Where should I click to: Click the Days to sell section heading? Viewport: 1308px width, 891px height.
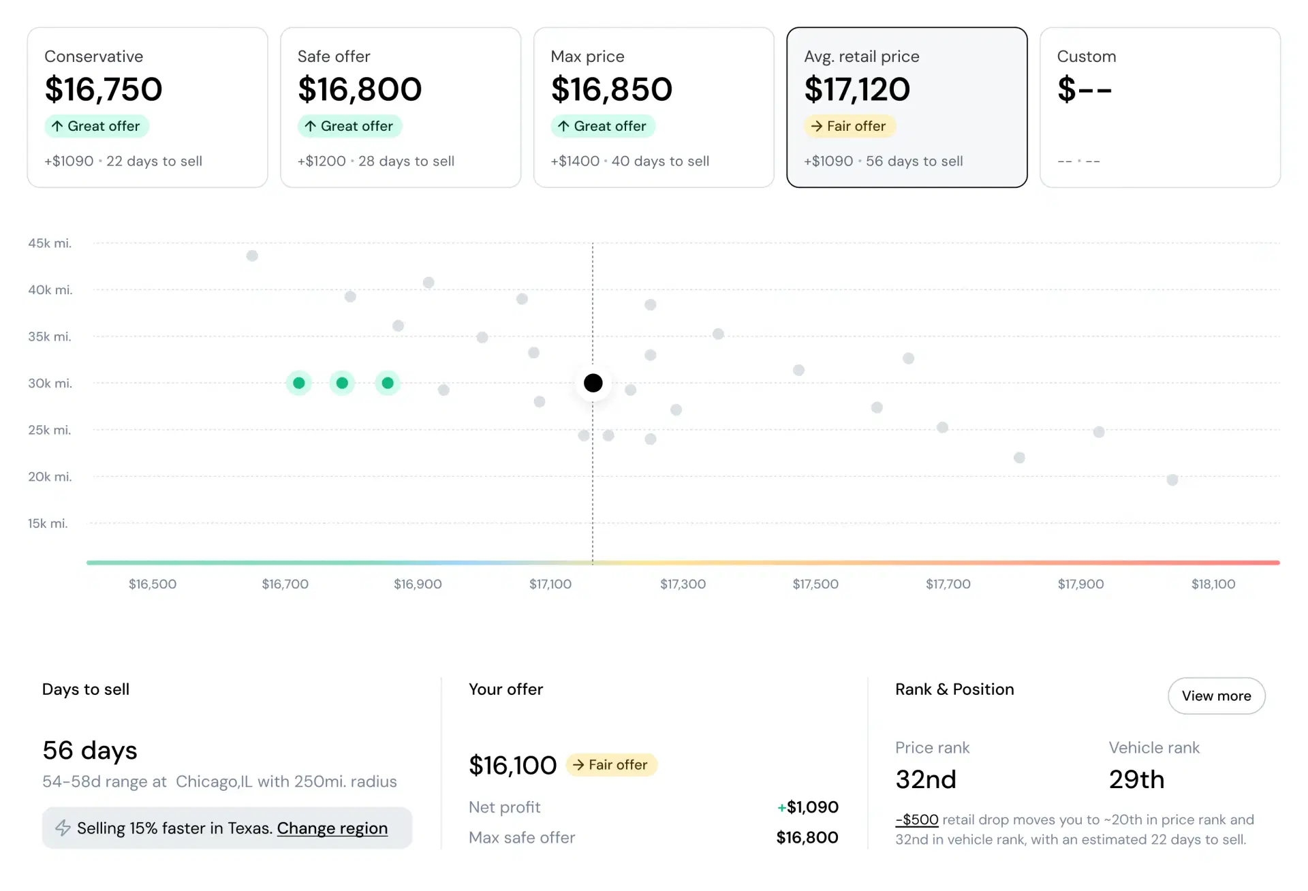tap(86, 689)
